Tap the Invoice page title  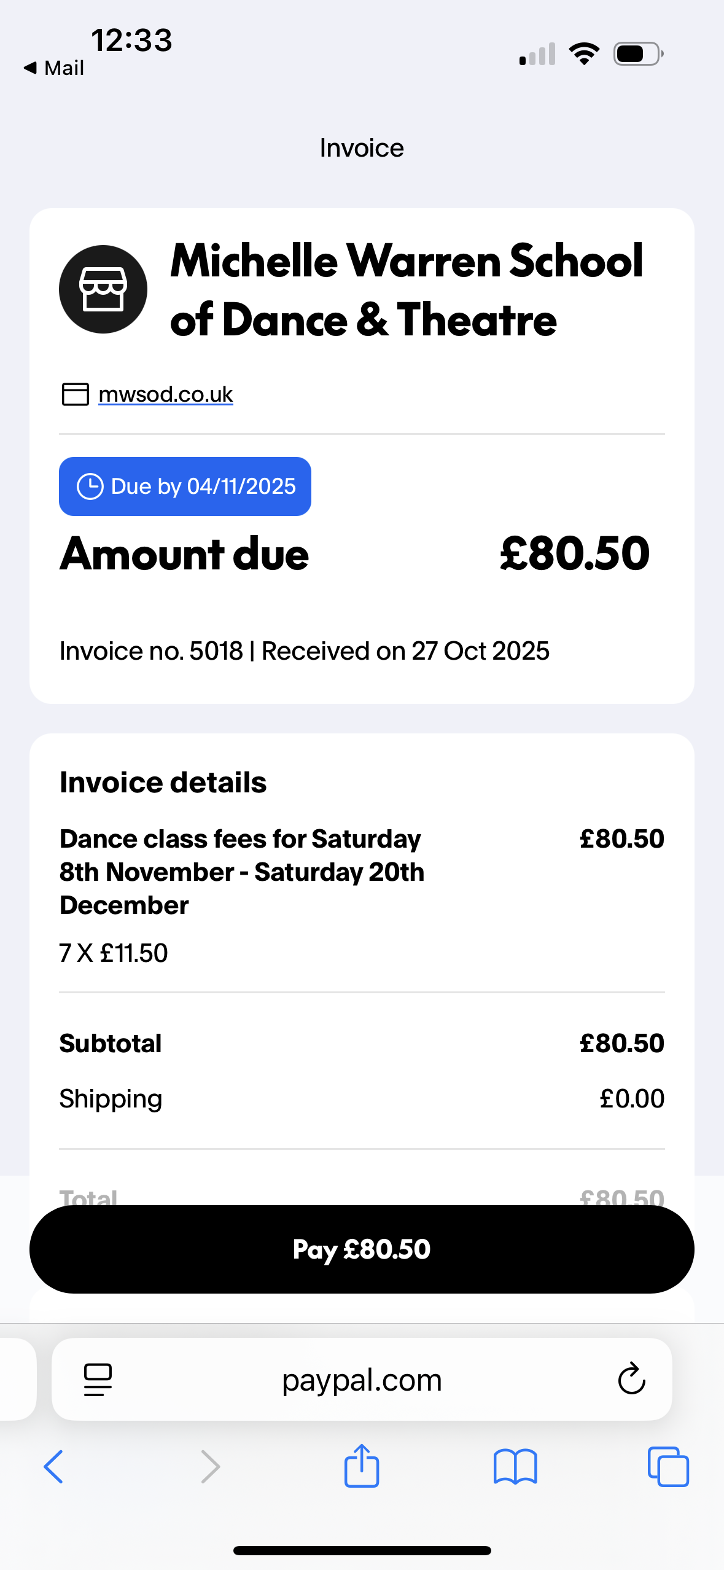coord(362,148)
